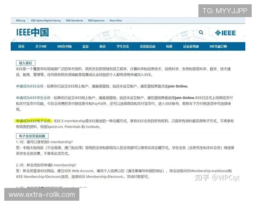Open the 认证及培训 navigation item
The height and width of the screenshot is (205, 256).
point(191,47)
